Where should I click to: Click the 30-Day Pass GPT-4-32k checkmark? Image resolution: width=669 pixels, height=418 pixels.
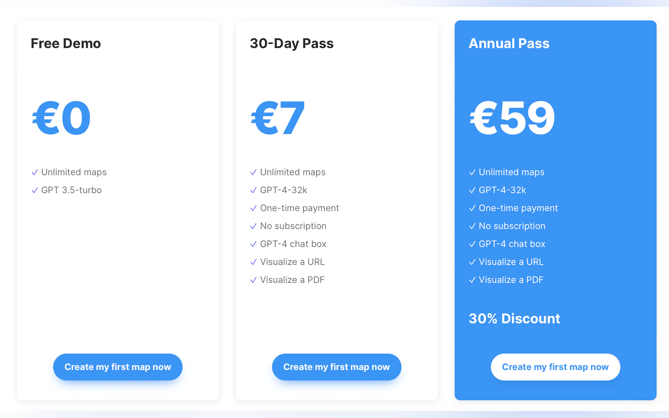tap(253, 190)
